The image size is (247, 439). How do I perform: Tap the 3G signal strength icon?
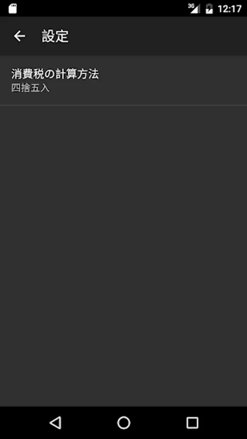[x=194, y=8]
